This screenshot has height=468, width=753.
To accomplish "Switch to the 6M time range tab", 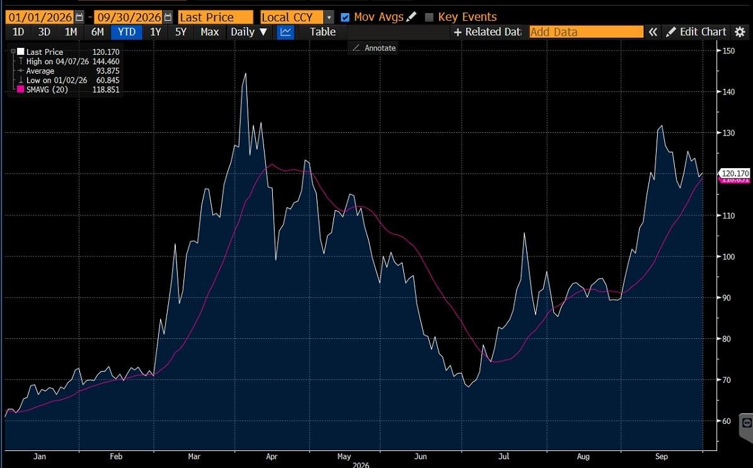I will (98, 32).
